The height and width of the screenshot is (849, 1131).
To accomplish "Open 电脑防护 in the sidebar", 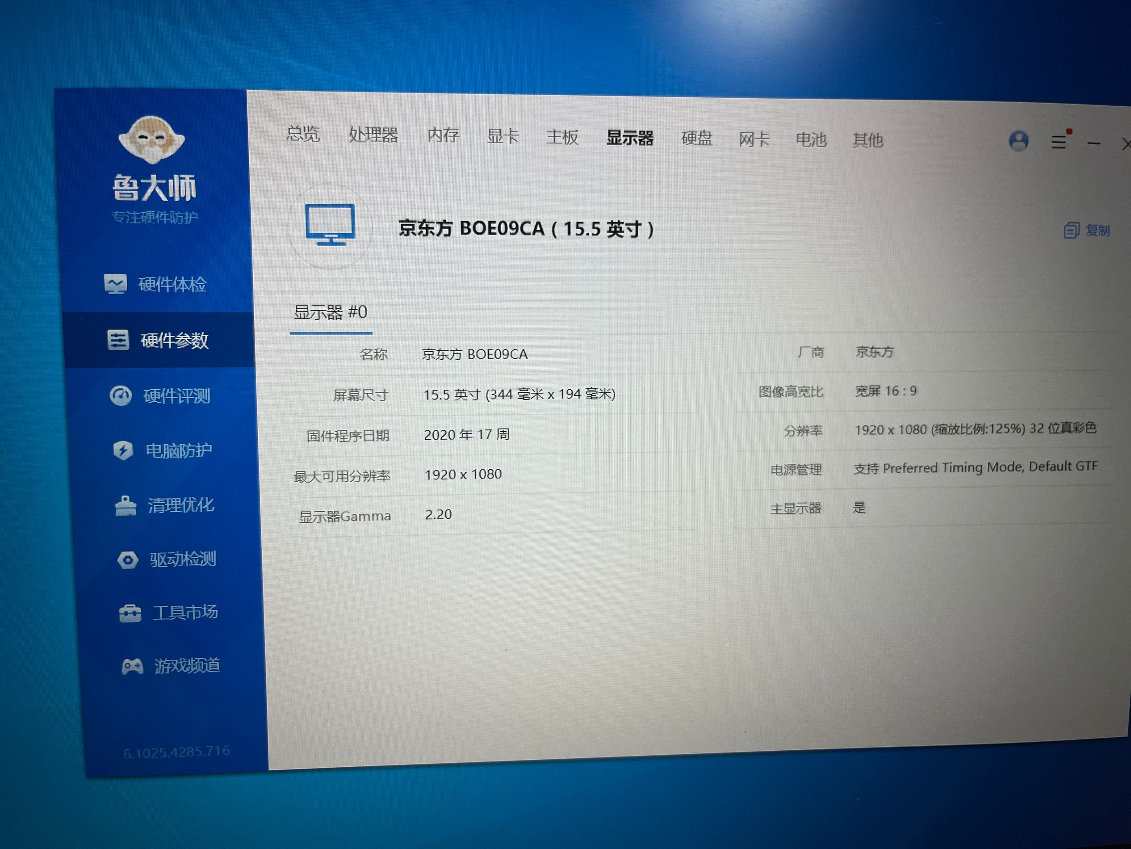I will pos(163,450).
